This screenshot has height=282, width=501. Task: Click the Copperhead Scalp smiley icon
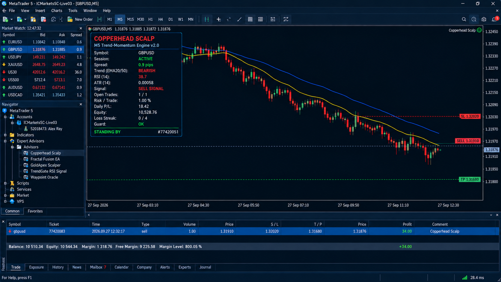click(479, 30)
